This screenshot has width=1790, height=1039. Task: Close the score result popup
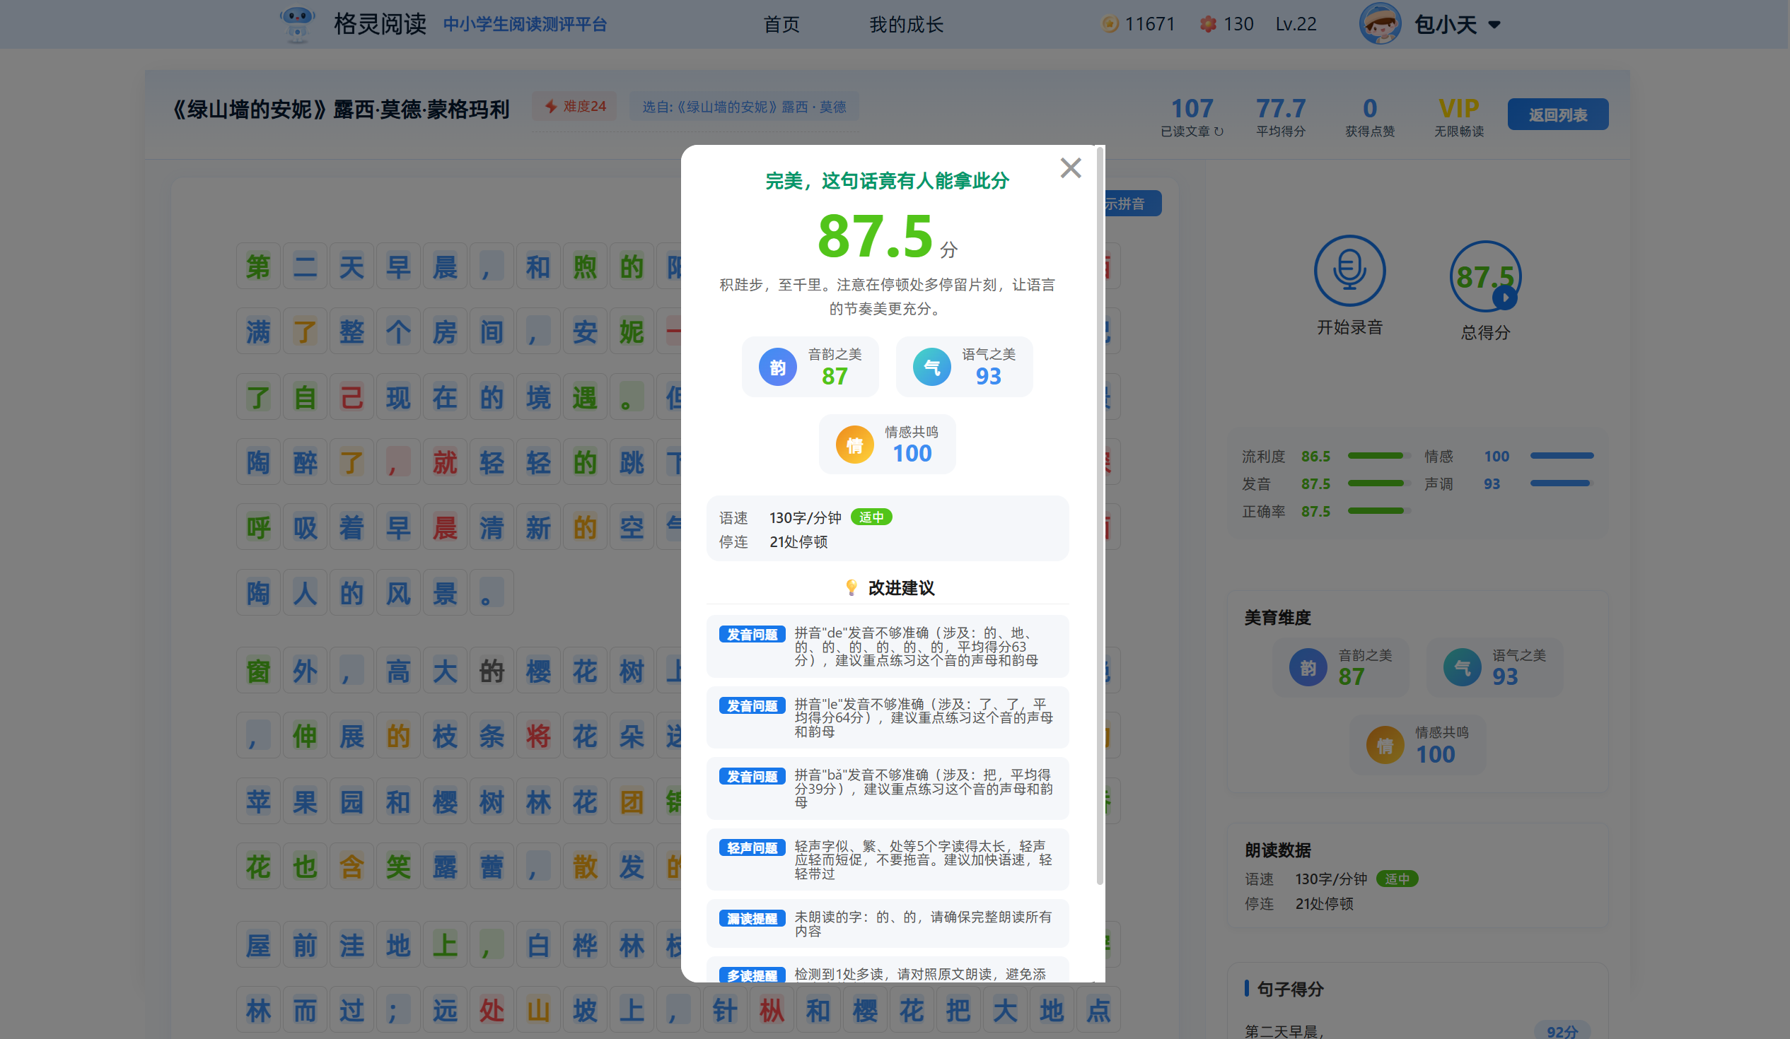coord(1071,168)
